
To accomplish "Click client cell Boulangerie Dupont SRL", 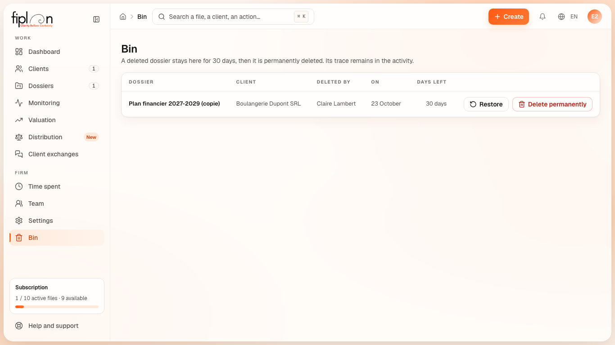I will (268, 104).
